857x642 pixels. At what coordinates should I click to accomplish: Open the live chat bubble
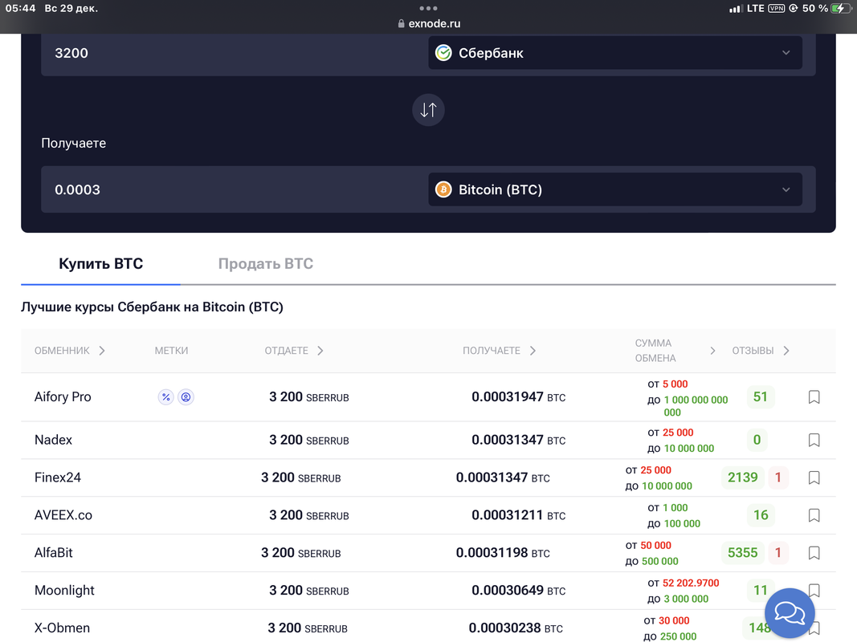click(790, 612)
